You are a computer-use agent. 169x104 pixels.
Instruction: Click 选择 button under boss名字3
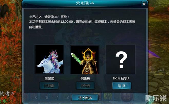(122, 86)
